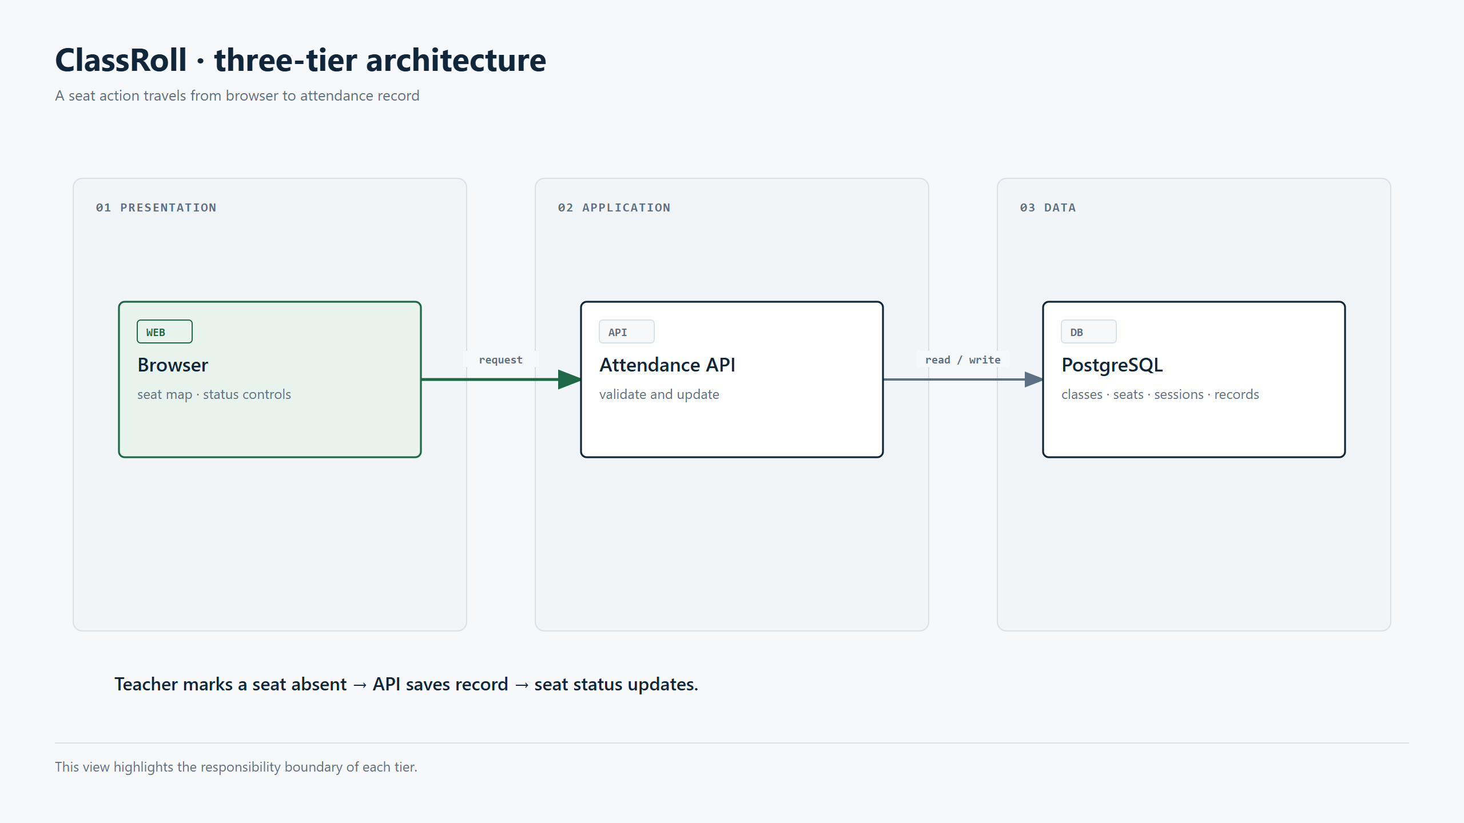
Task: Click the 'request' arrow label
Action: click(x=501, y=359)
